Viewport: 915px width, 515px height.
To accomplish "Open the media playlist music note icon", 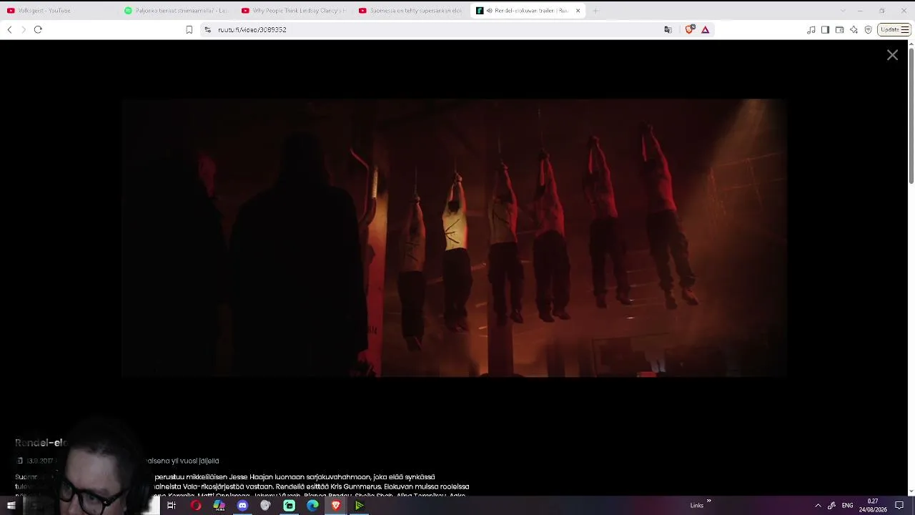I will [x=811, y=29].
